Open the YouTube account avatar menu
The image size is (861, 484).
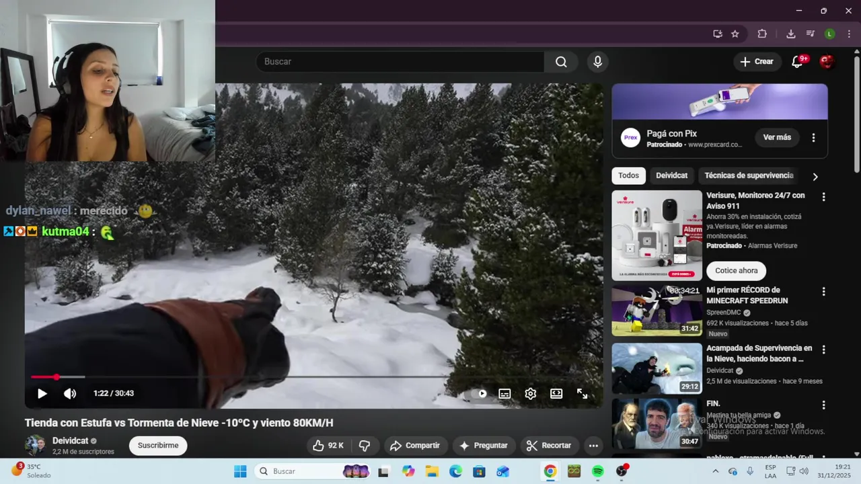click(827, 62)
